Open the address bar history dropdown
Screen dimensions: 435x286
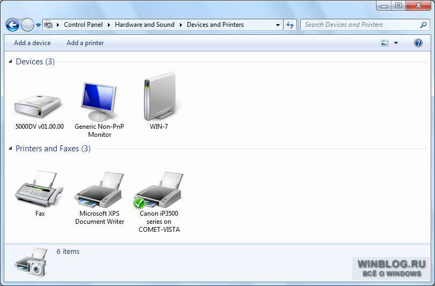[x=278, y=25]
